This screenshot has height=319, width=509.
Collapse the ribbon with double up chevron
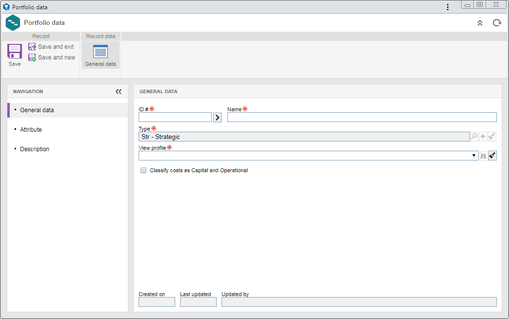point(480,23)
